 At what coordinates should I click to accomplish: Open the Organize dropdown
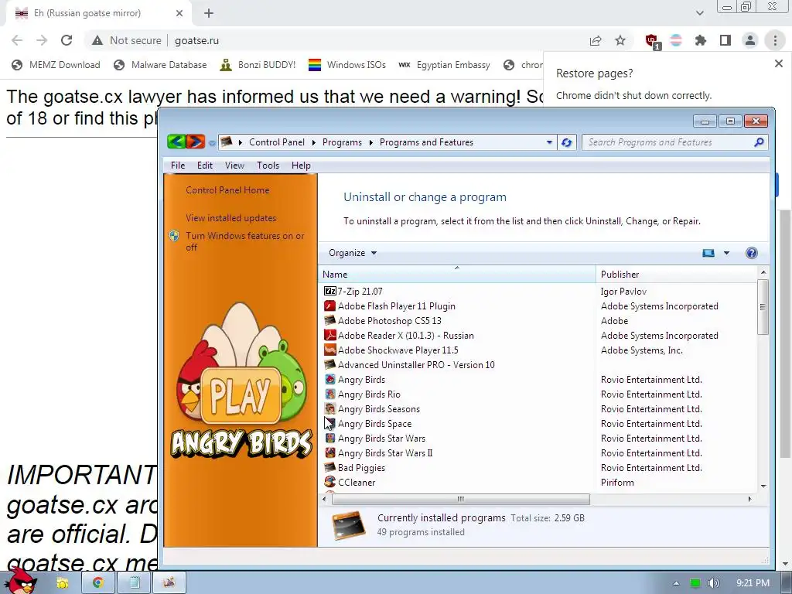tap(353, 253)
